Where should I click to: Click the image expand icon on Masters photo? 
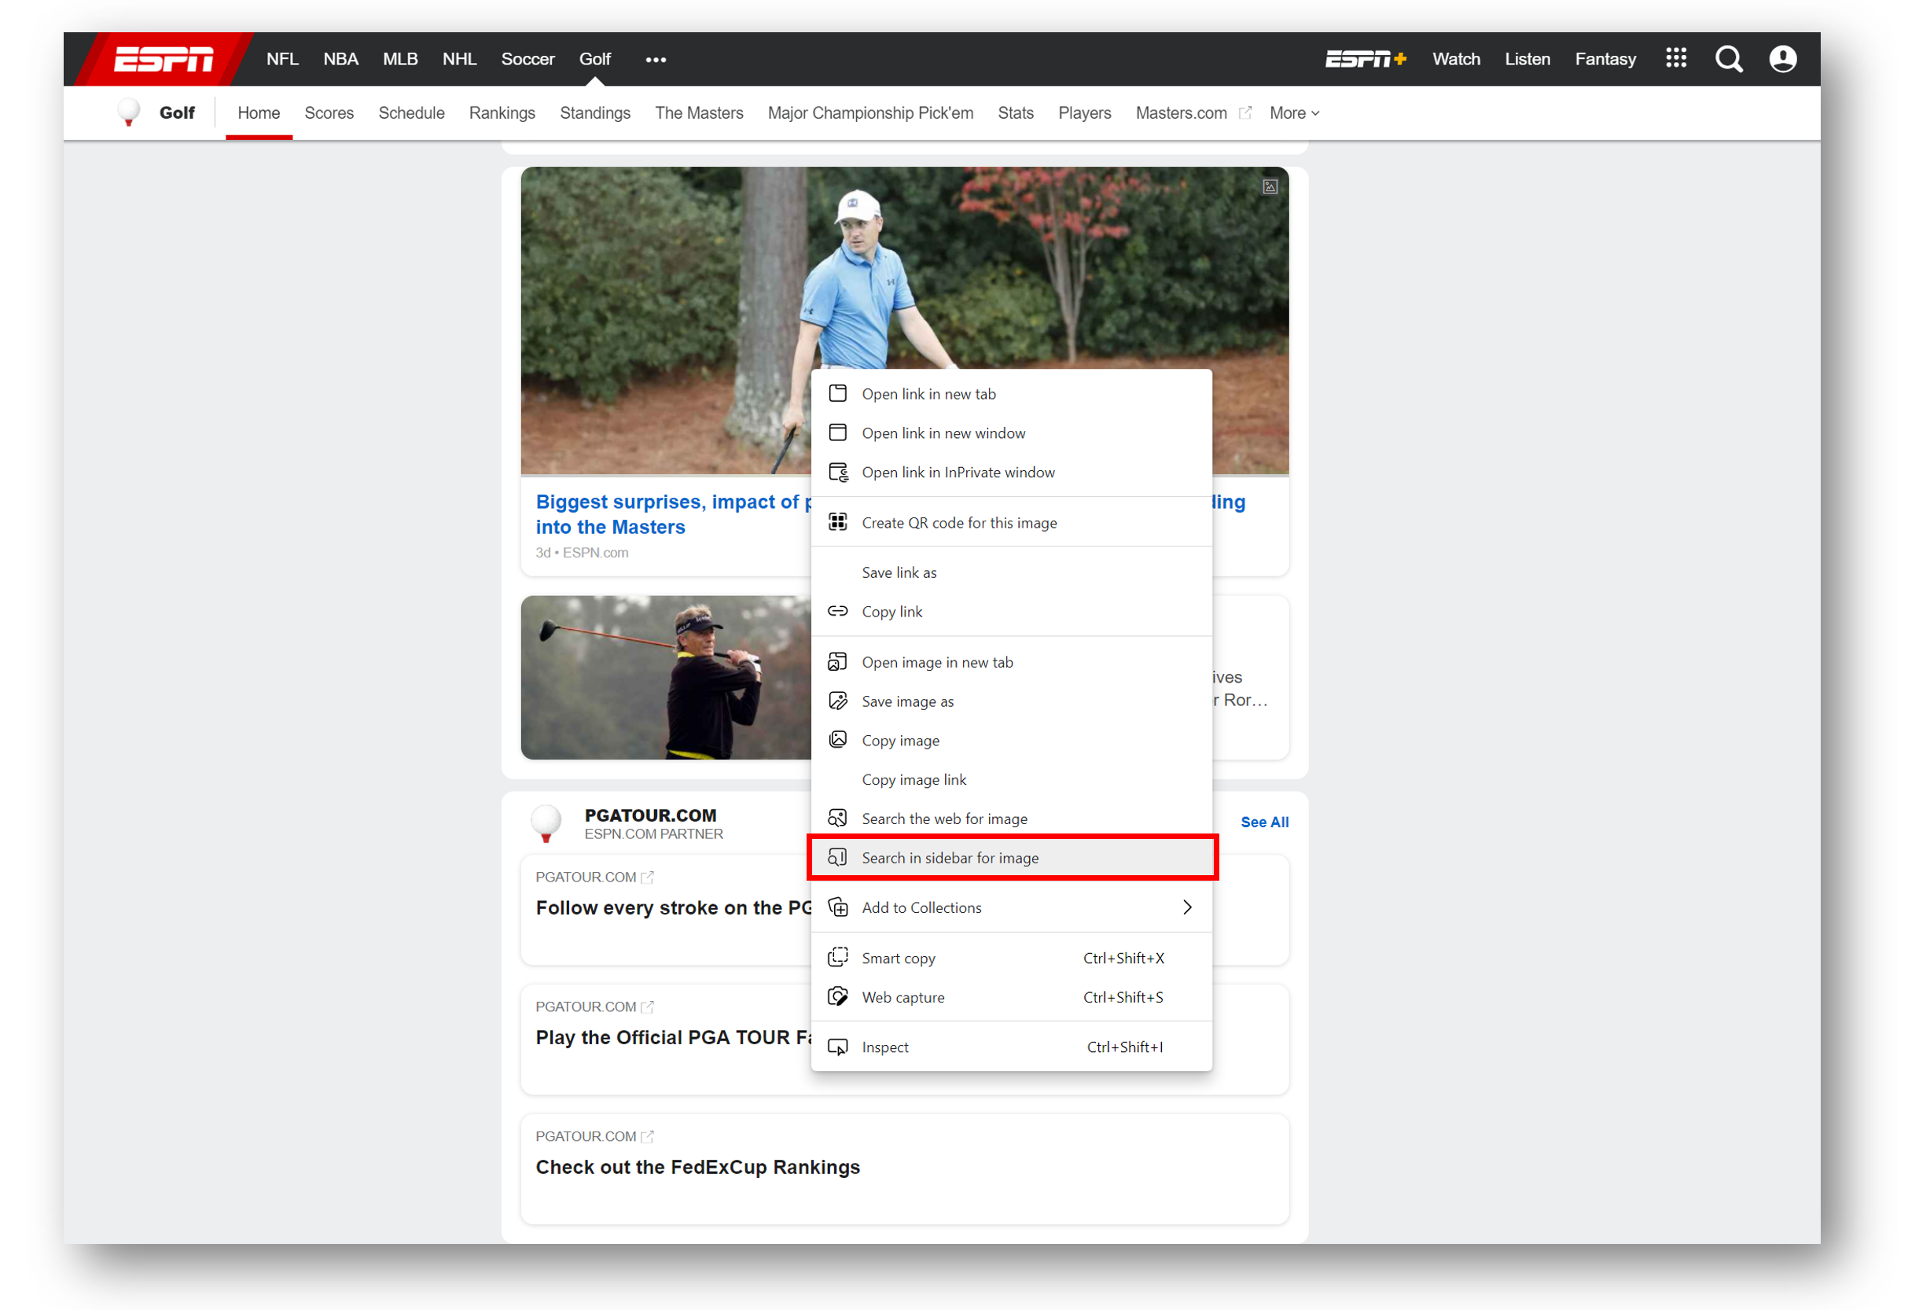tap(1270, 186)
